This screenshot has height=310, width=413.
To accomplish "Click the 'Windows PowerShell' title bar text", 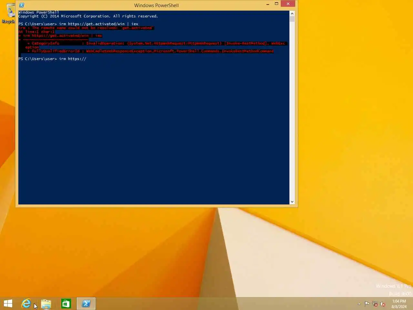I will pos(156,5).
